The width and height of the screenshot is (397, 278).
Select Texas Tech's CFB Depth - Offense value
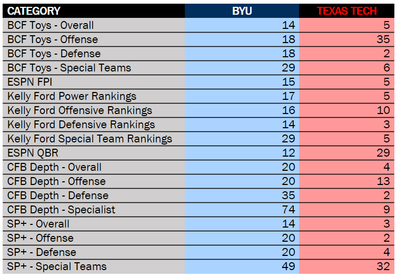[x=384, y=181]
